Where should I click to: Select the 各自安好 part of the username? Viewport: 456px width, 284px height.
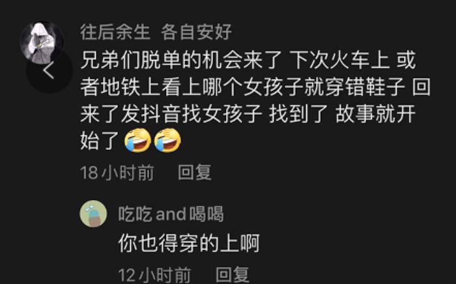pyautogui.click(x=197, y=32)
